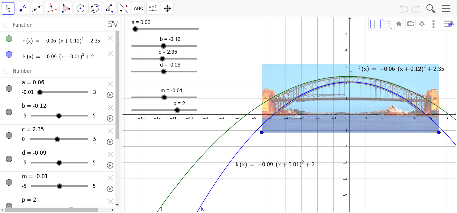The height and width of the screenshot is (213, 457).
Task: Delete the b = -0.12 entry
Action: [x=110, y=107]
